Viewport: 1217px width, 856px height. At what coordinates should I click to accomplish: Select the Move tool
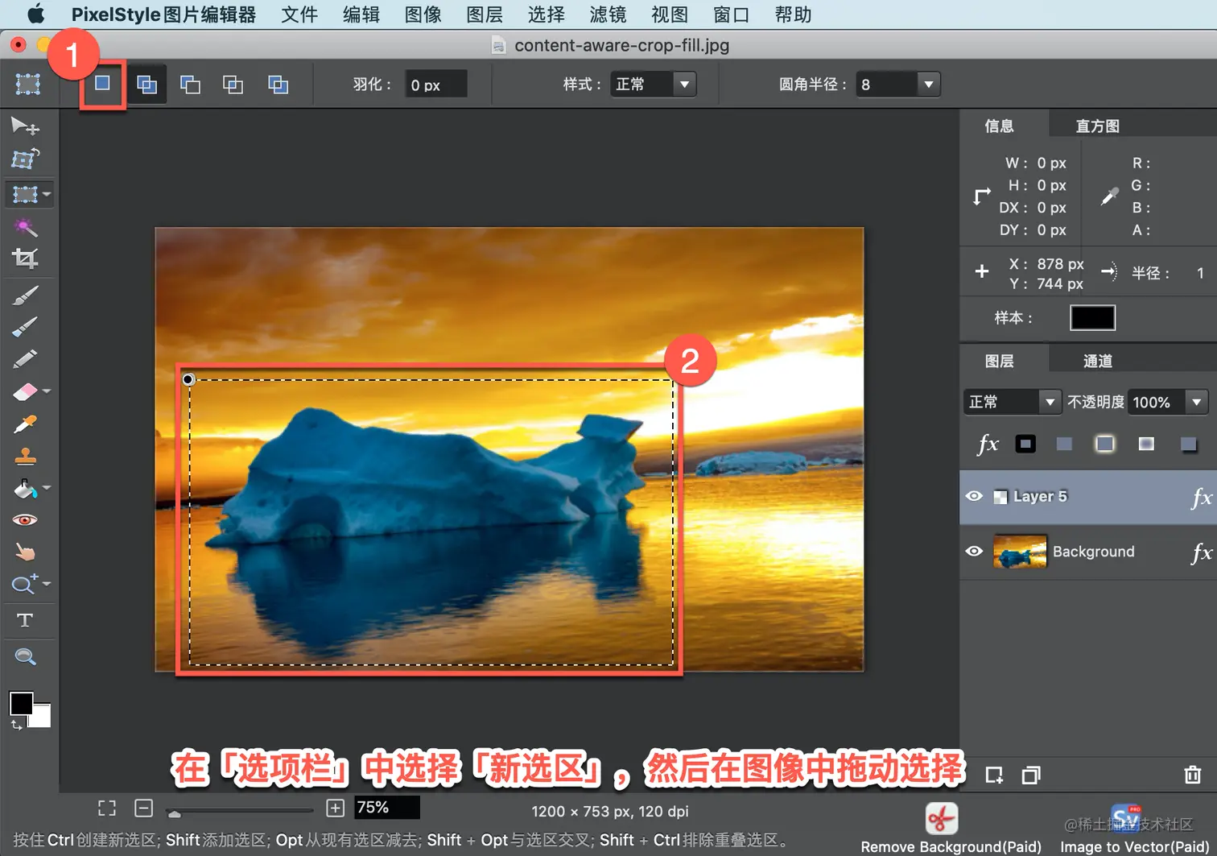pos(24,126)
